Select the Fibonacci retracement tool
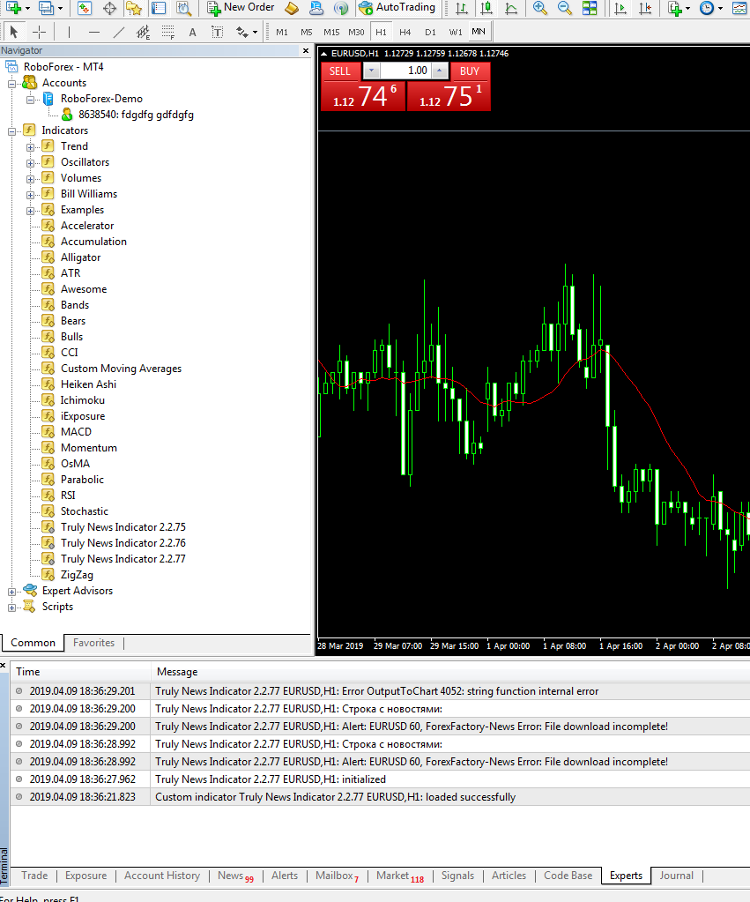750x902 pixels. pos(168,32)
